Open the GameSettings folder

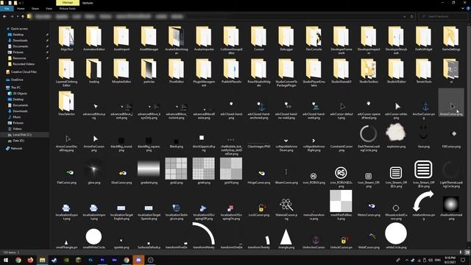(x=451, y=38)
